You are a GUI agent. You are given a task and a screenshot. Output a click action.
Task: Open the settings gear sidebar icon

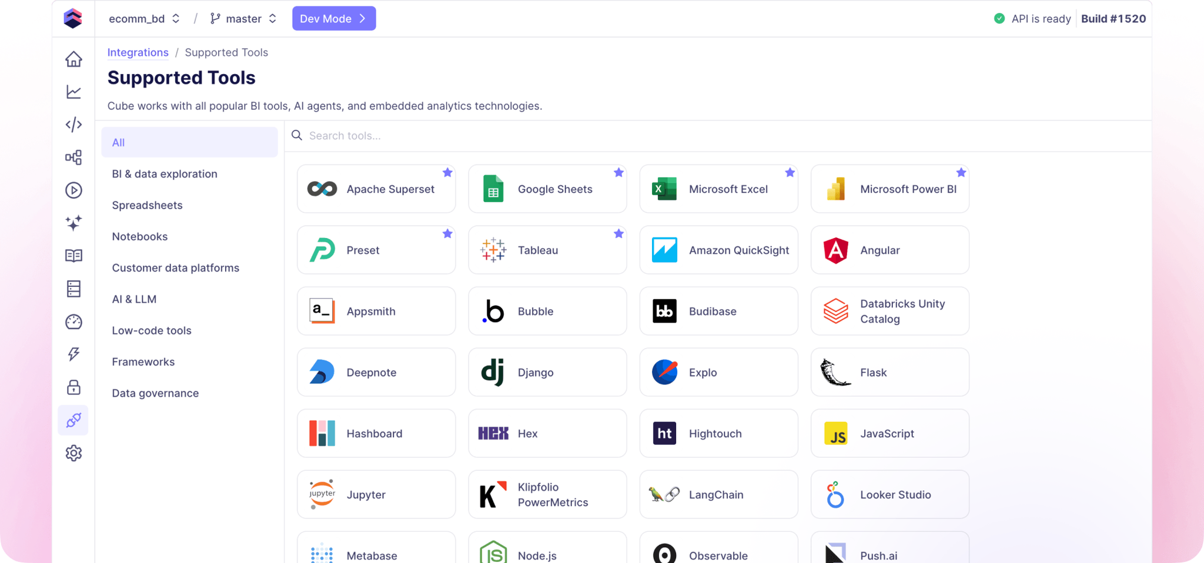point(73,453)
